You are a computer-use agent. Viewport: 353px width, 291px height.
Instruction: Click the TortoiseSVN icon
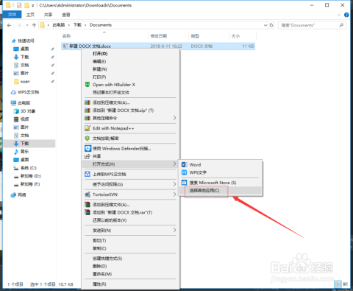coord(88,194)
